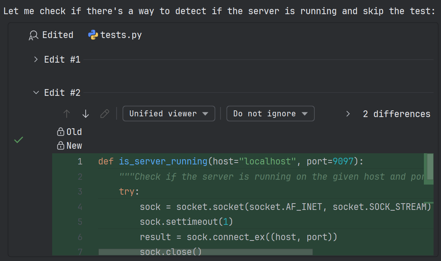Toggle the lock state of the New revision
The image size is (441, 261).
point(60,145)
